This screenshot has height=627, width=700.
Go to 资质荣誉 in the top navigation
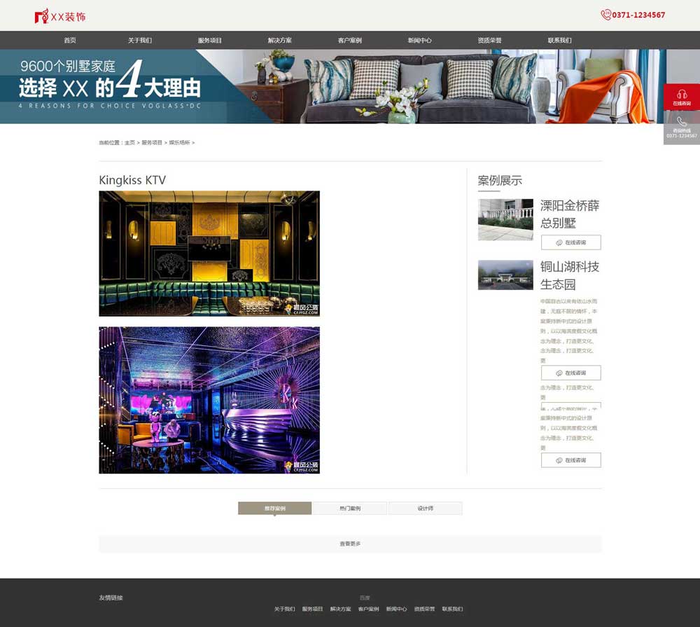point(489,41)
